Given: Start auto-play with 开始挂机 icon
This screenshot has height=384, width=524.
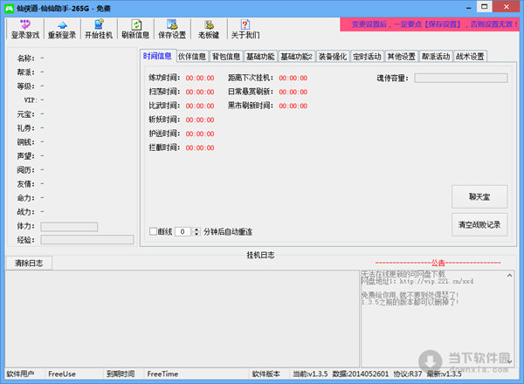Looking at the screenshot, I should pyautogui.click(x=99, y=29).
